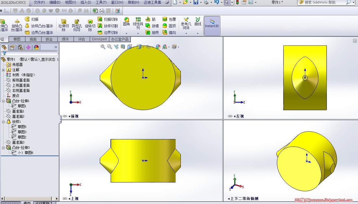The image size is (358, 204).
Task: Click the Zoom to Fit icon
Action: (x=103, y=47)
